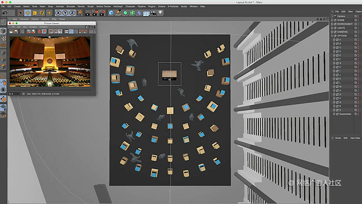Click the Render View clapperboard icon

click(x=88, y=13)
